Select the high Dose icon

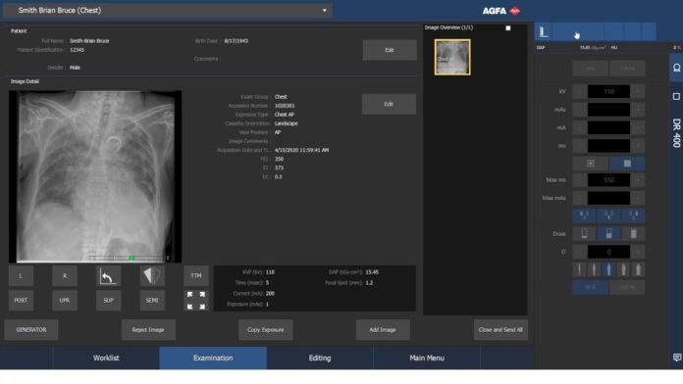[x=633, y=233]
